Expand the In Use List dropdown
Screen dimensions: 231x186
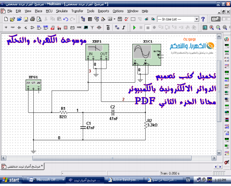click(197, 19)
